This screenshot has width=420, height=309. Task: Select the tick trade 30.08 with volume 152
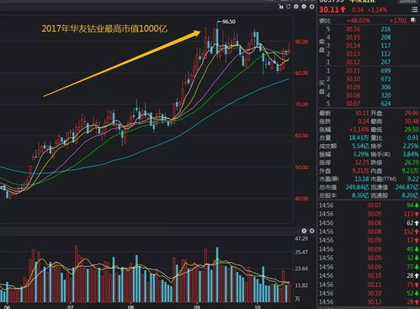pos(369,232)
